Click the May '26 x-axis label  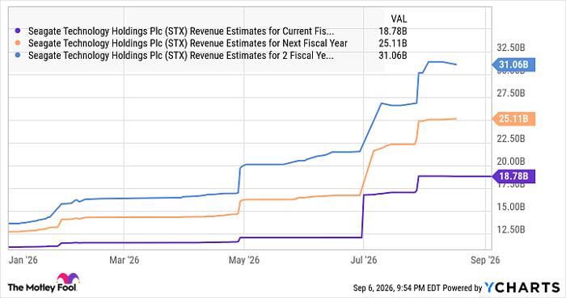[244, 260]
